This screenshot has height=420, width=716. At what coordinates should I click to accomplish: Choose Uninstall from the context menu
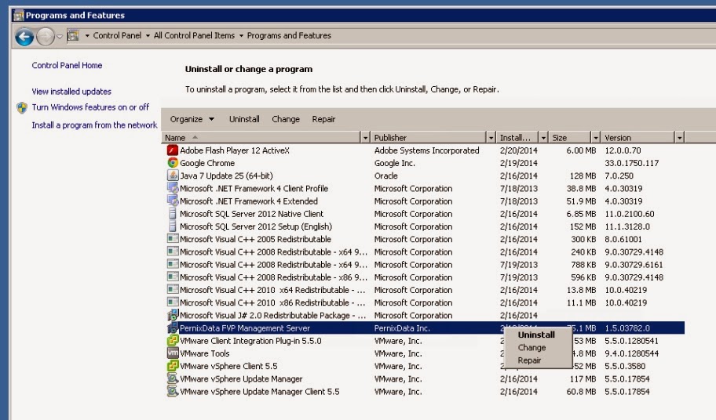coord(536,335)
